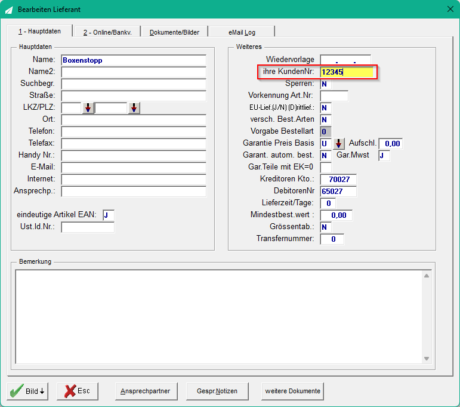Click the PLZ postal code field
The image size is (460, 407).
(111, 108)
